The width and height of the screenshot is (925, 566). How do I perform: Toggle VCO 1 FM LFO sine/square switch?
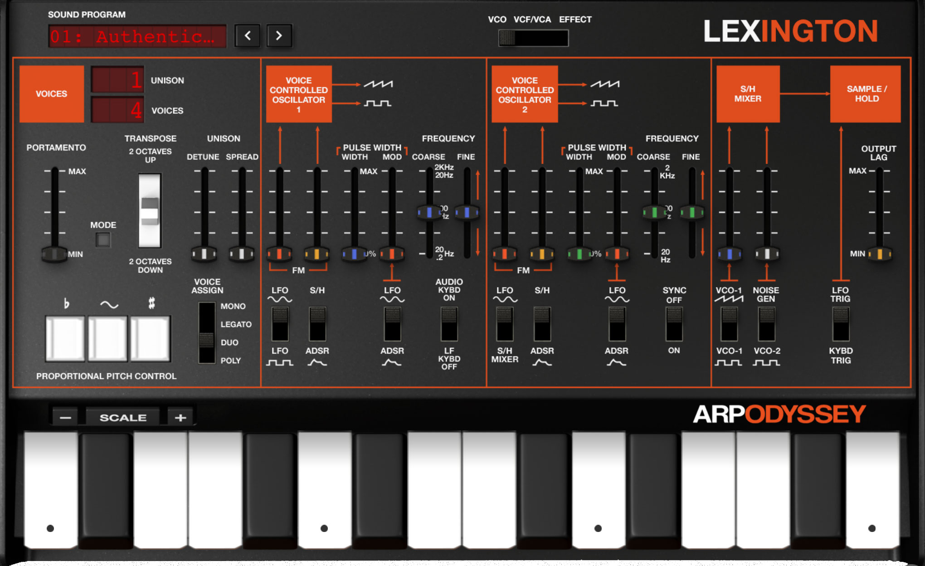pyautogui.click(x=280, y=324)
